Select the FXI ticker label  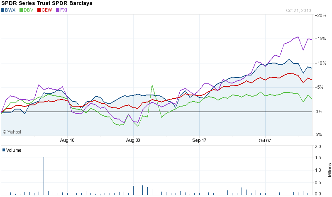[64, 10]
